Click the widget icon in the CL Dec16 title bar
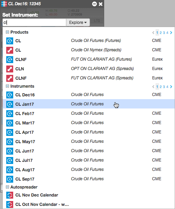Image resolution: width=175 pixels, height=209 pixels. tap(4, 4)
